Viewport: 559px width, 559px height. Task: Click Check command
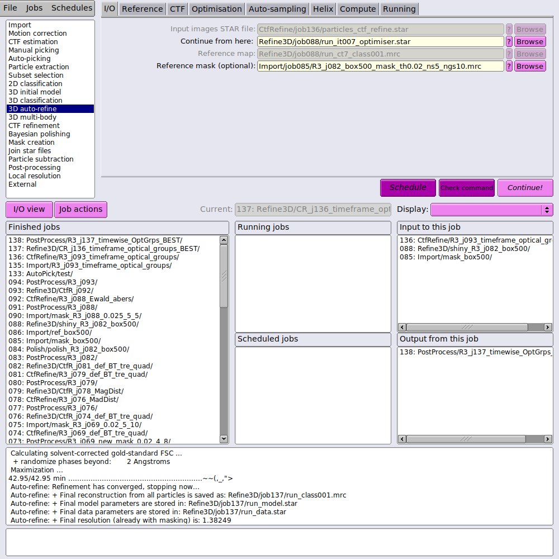tap(467, 188)
